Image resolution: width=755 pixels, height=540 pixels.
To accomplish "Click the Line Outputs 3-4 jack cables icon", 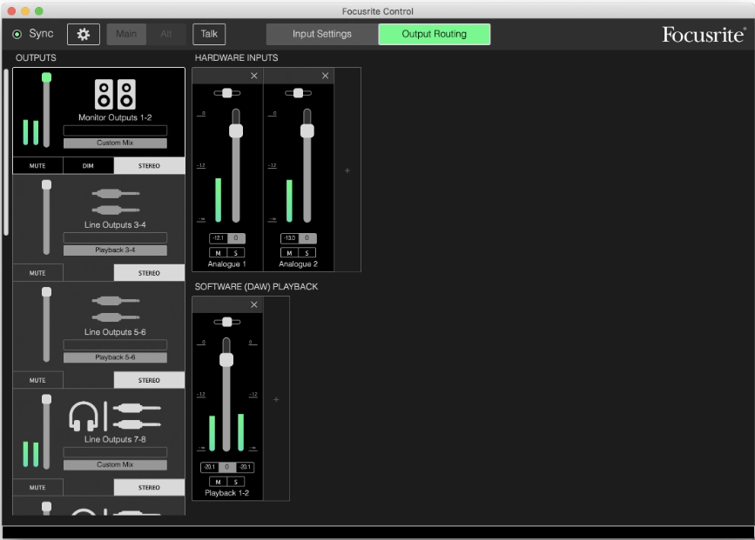I will click(x=116, y=202).
